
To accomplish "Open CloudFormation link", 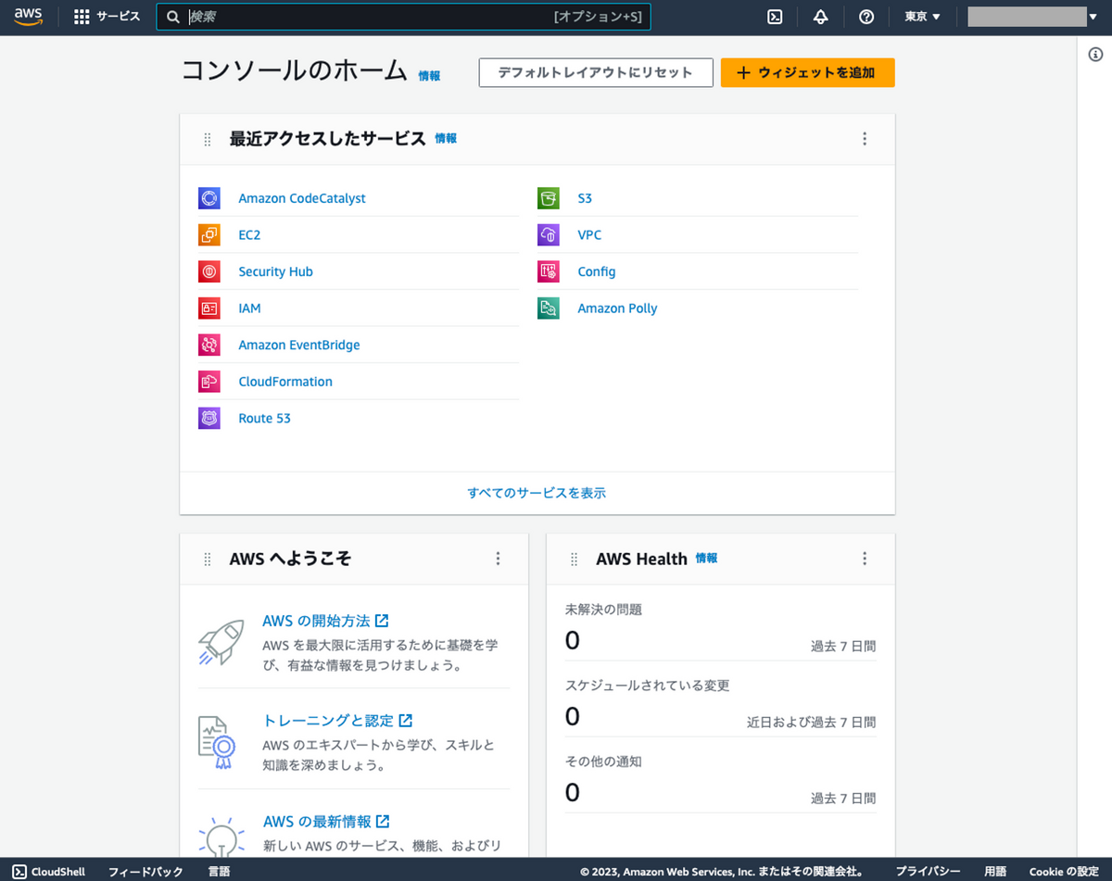I will click(285, 382).
